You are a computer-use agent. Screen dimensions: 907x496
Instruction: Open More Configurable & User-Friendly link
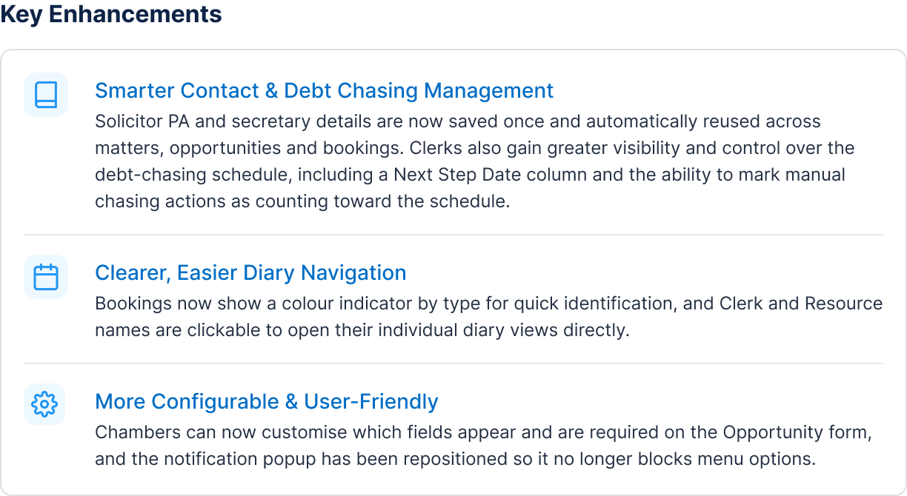pyautogui.click(x=267, y=401)
